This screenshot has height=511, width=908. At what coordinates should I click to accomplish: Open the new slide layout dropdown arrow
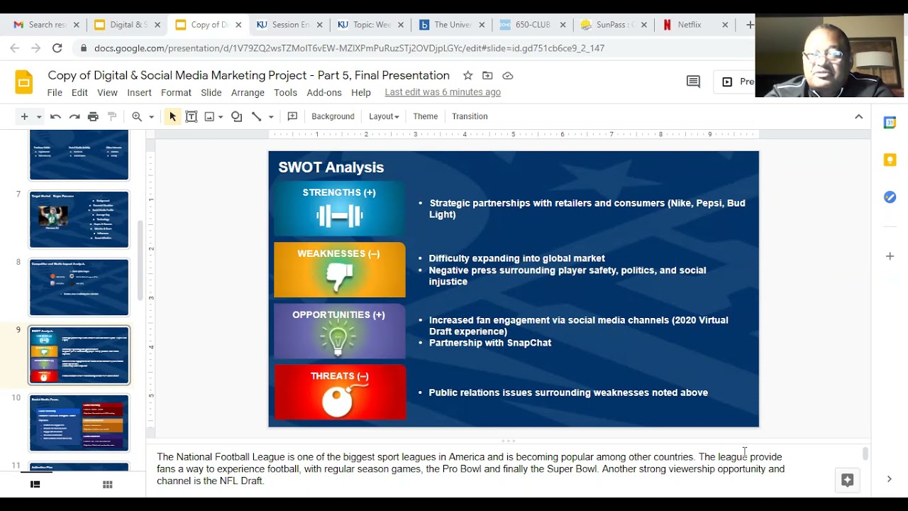tap(39, 117)
